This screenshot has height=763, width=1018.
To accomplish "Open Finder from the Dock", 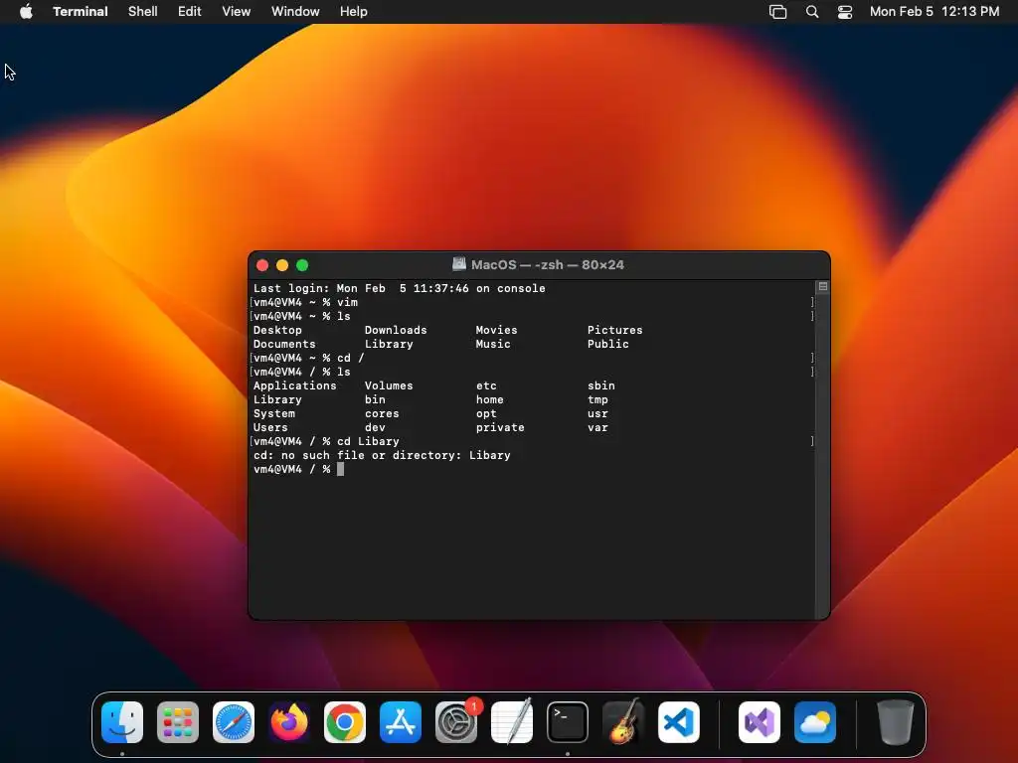I will point(122,722).
